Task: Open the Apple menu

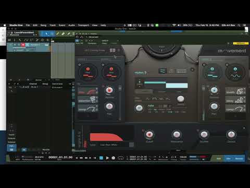Action: click(5, 25)
